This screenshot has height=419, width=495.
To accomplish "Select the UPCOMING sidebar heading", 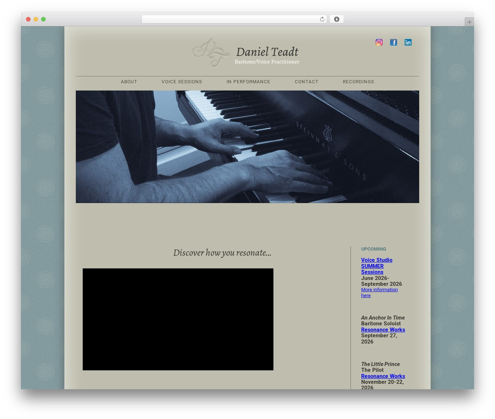I will 374,249.
